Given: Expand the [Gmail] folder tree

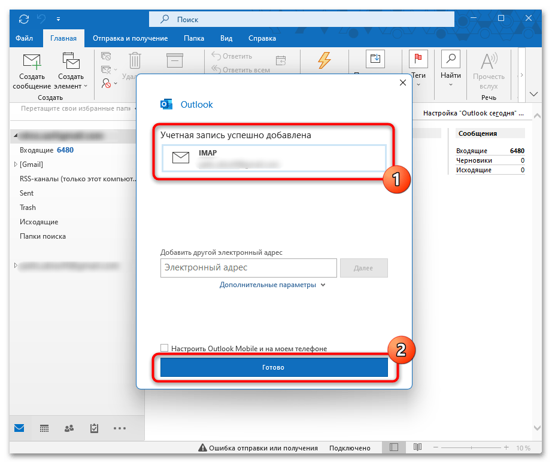Looking at the screenshot, I should [16, 165].
